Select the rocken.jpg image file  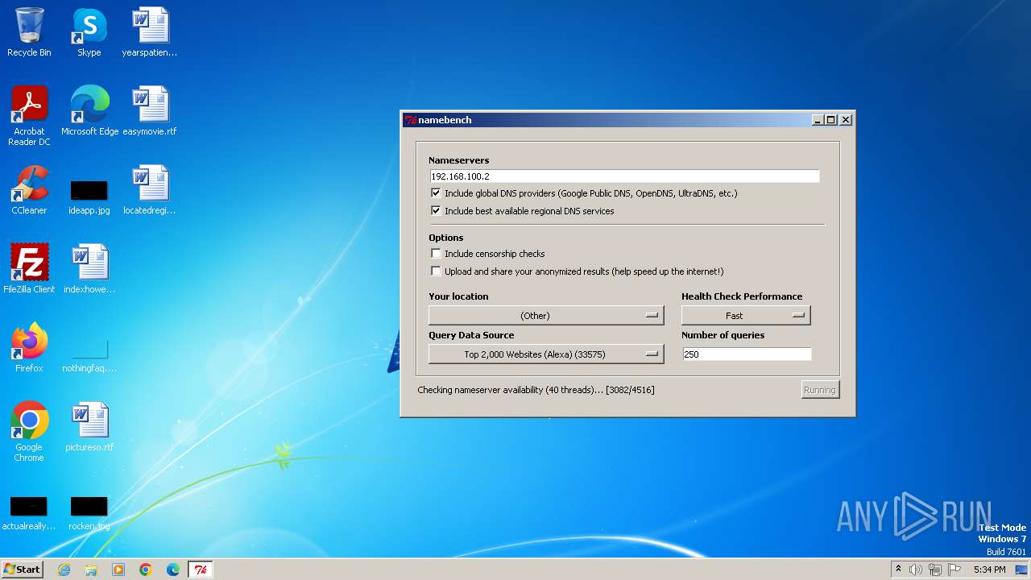pos(89,512)
